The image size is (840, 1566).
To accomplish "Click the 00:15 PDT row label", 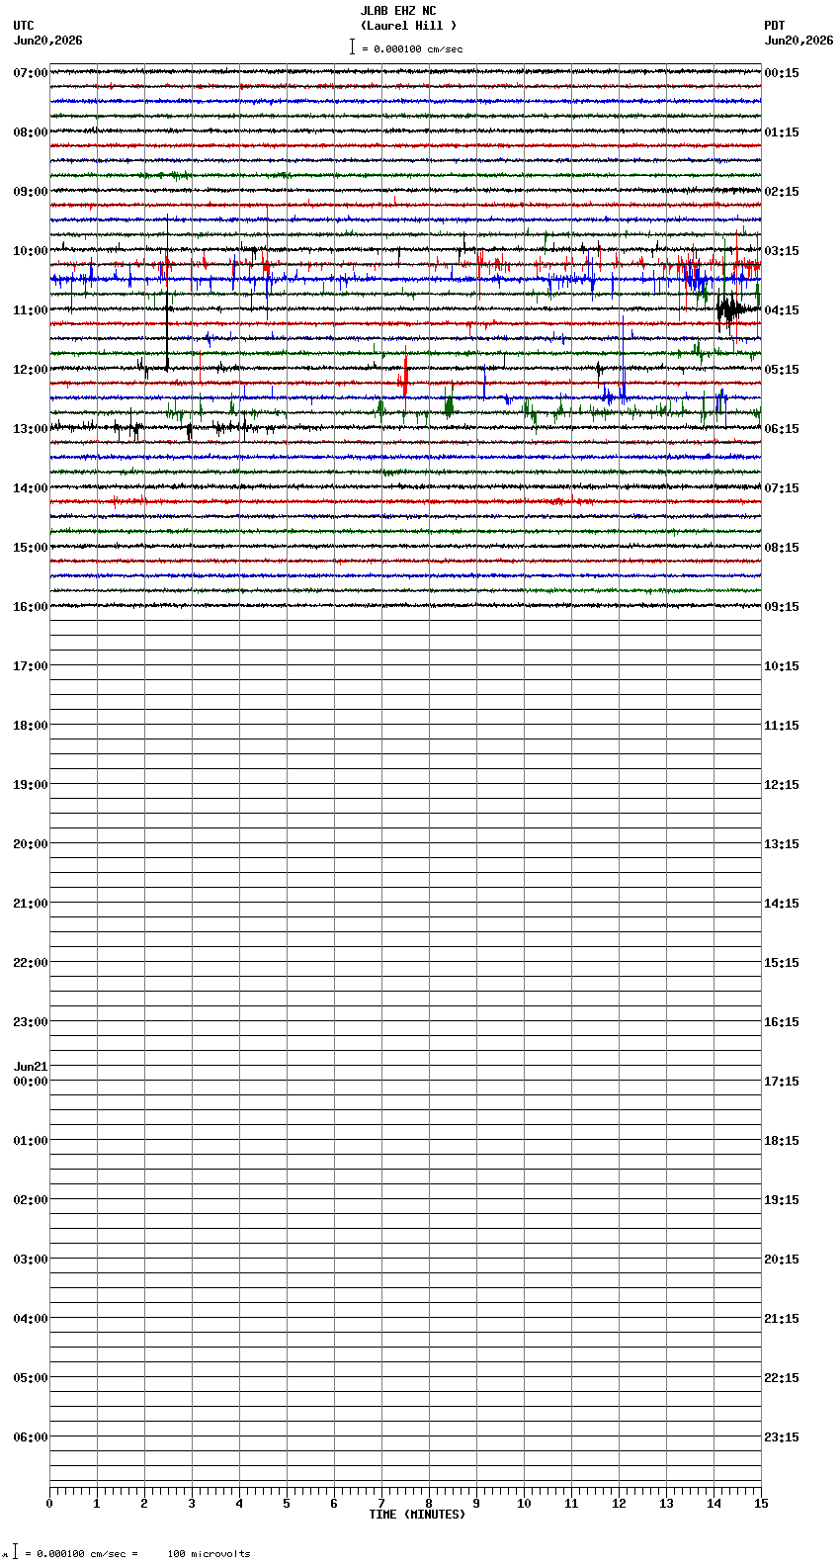I will [782, 73].
